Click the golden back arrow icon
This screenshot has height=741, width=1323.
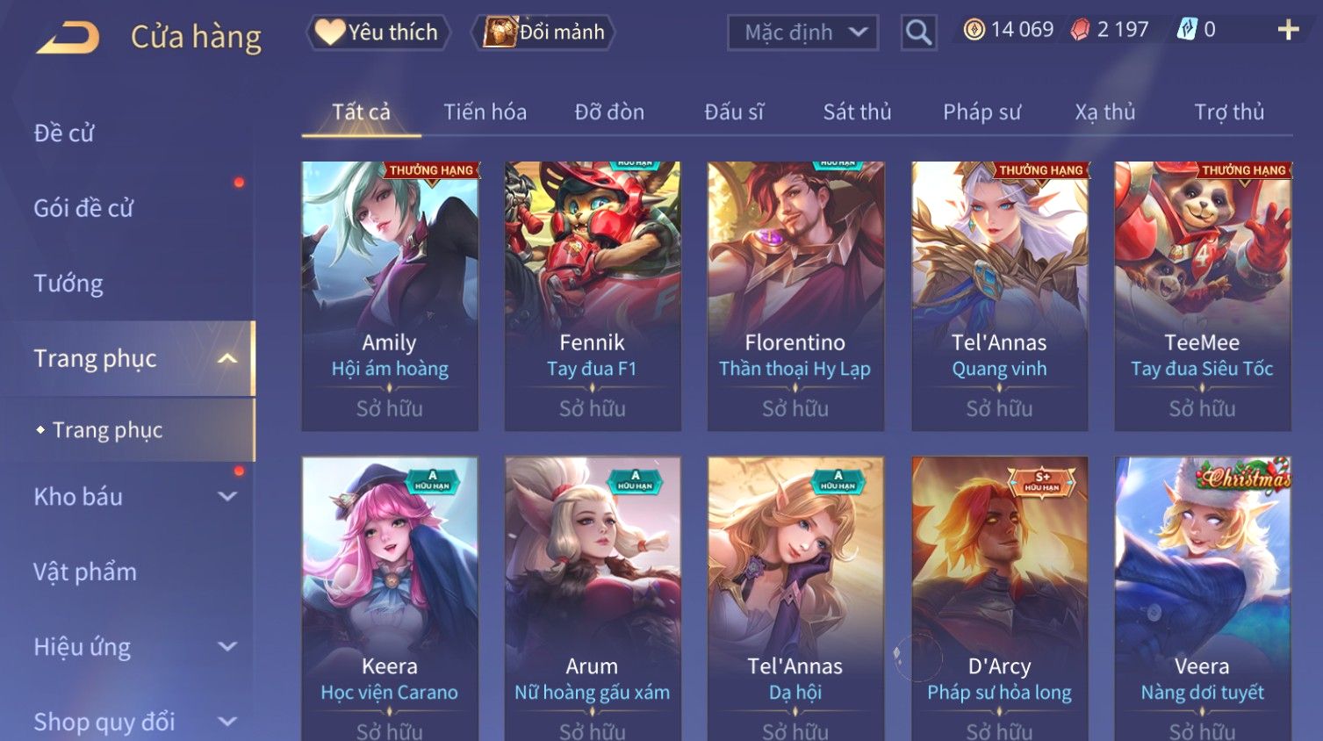(68, 38)
